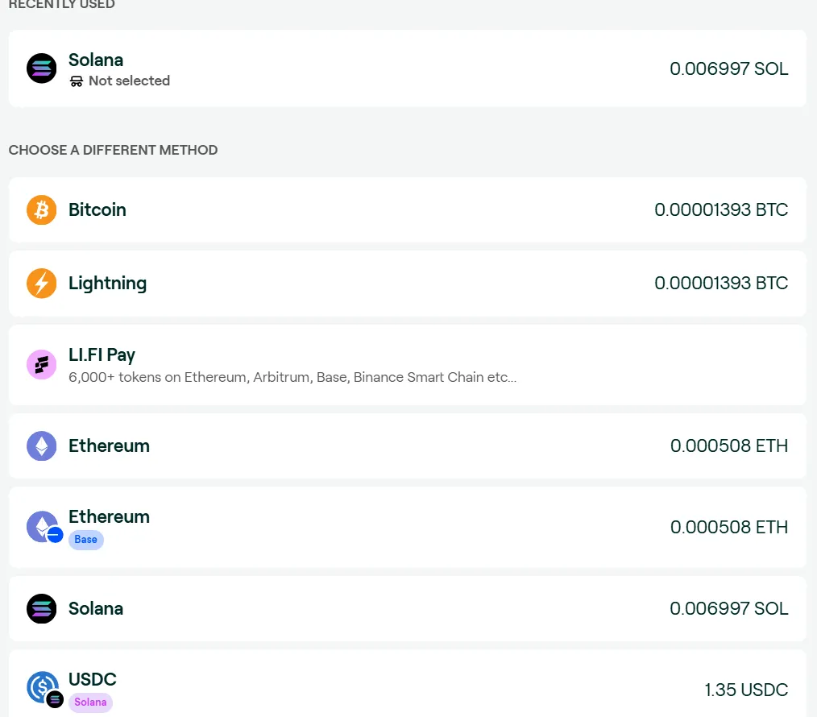This screenshot has height=717, width=817.
Task: Click the 0.006997 SOL amount in Recently Used
Action: [729, 68]
